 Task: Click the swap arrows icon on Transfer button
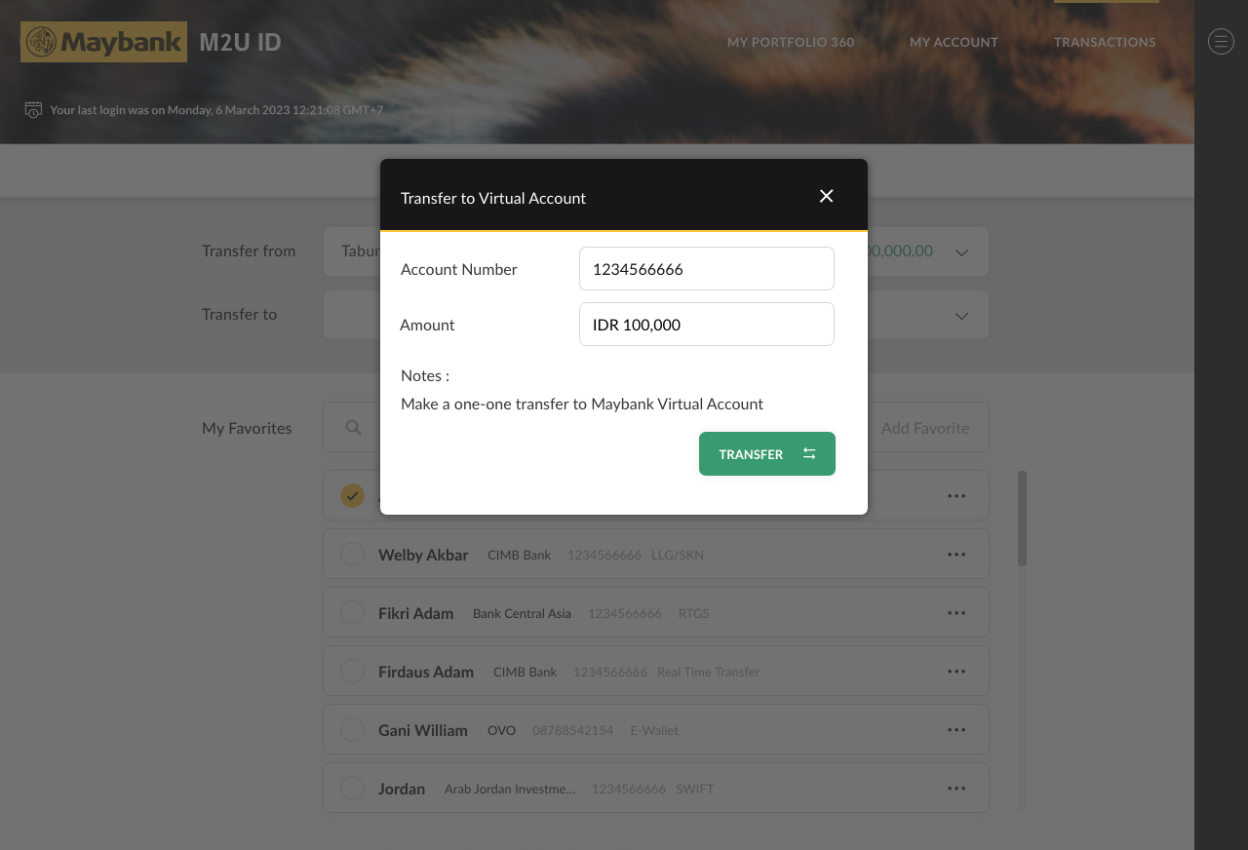coord(808,453)
